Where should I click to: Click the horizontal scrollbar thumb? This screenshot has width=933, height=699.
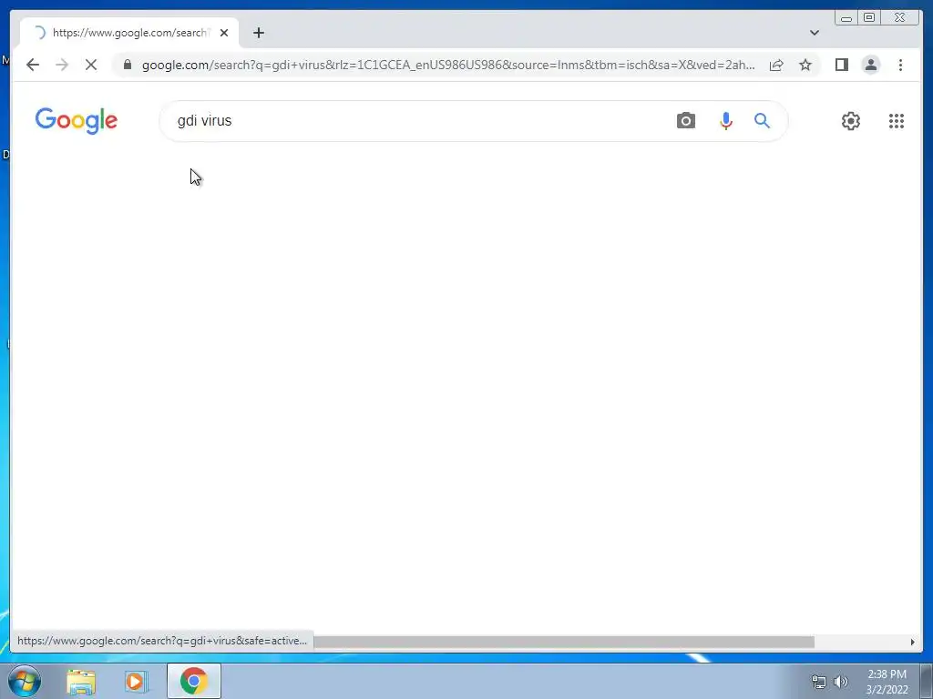(563, 642)
